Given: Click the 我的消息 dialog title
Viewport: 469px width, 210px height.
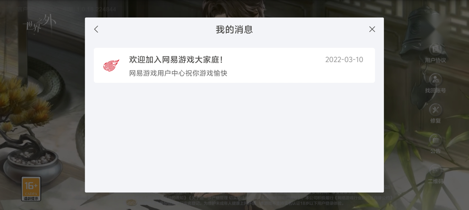Looking at the screenshot, I should coord(234,30).
